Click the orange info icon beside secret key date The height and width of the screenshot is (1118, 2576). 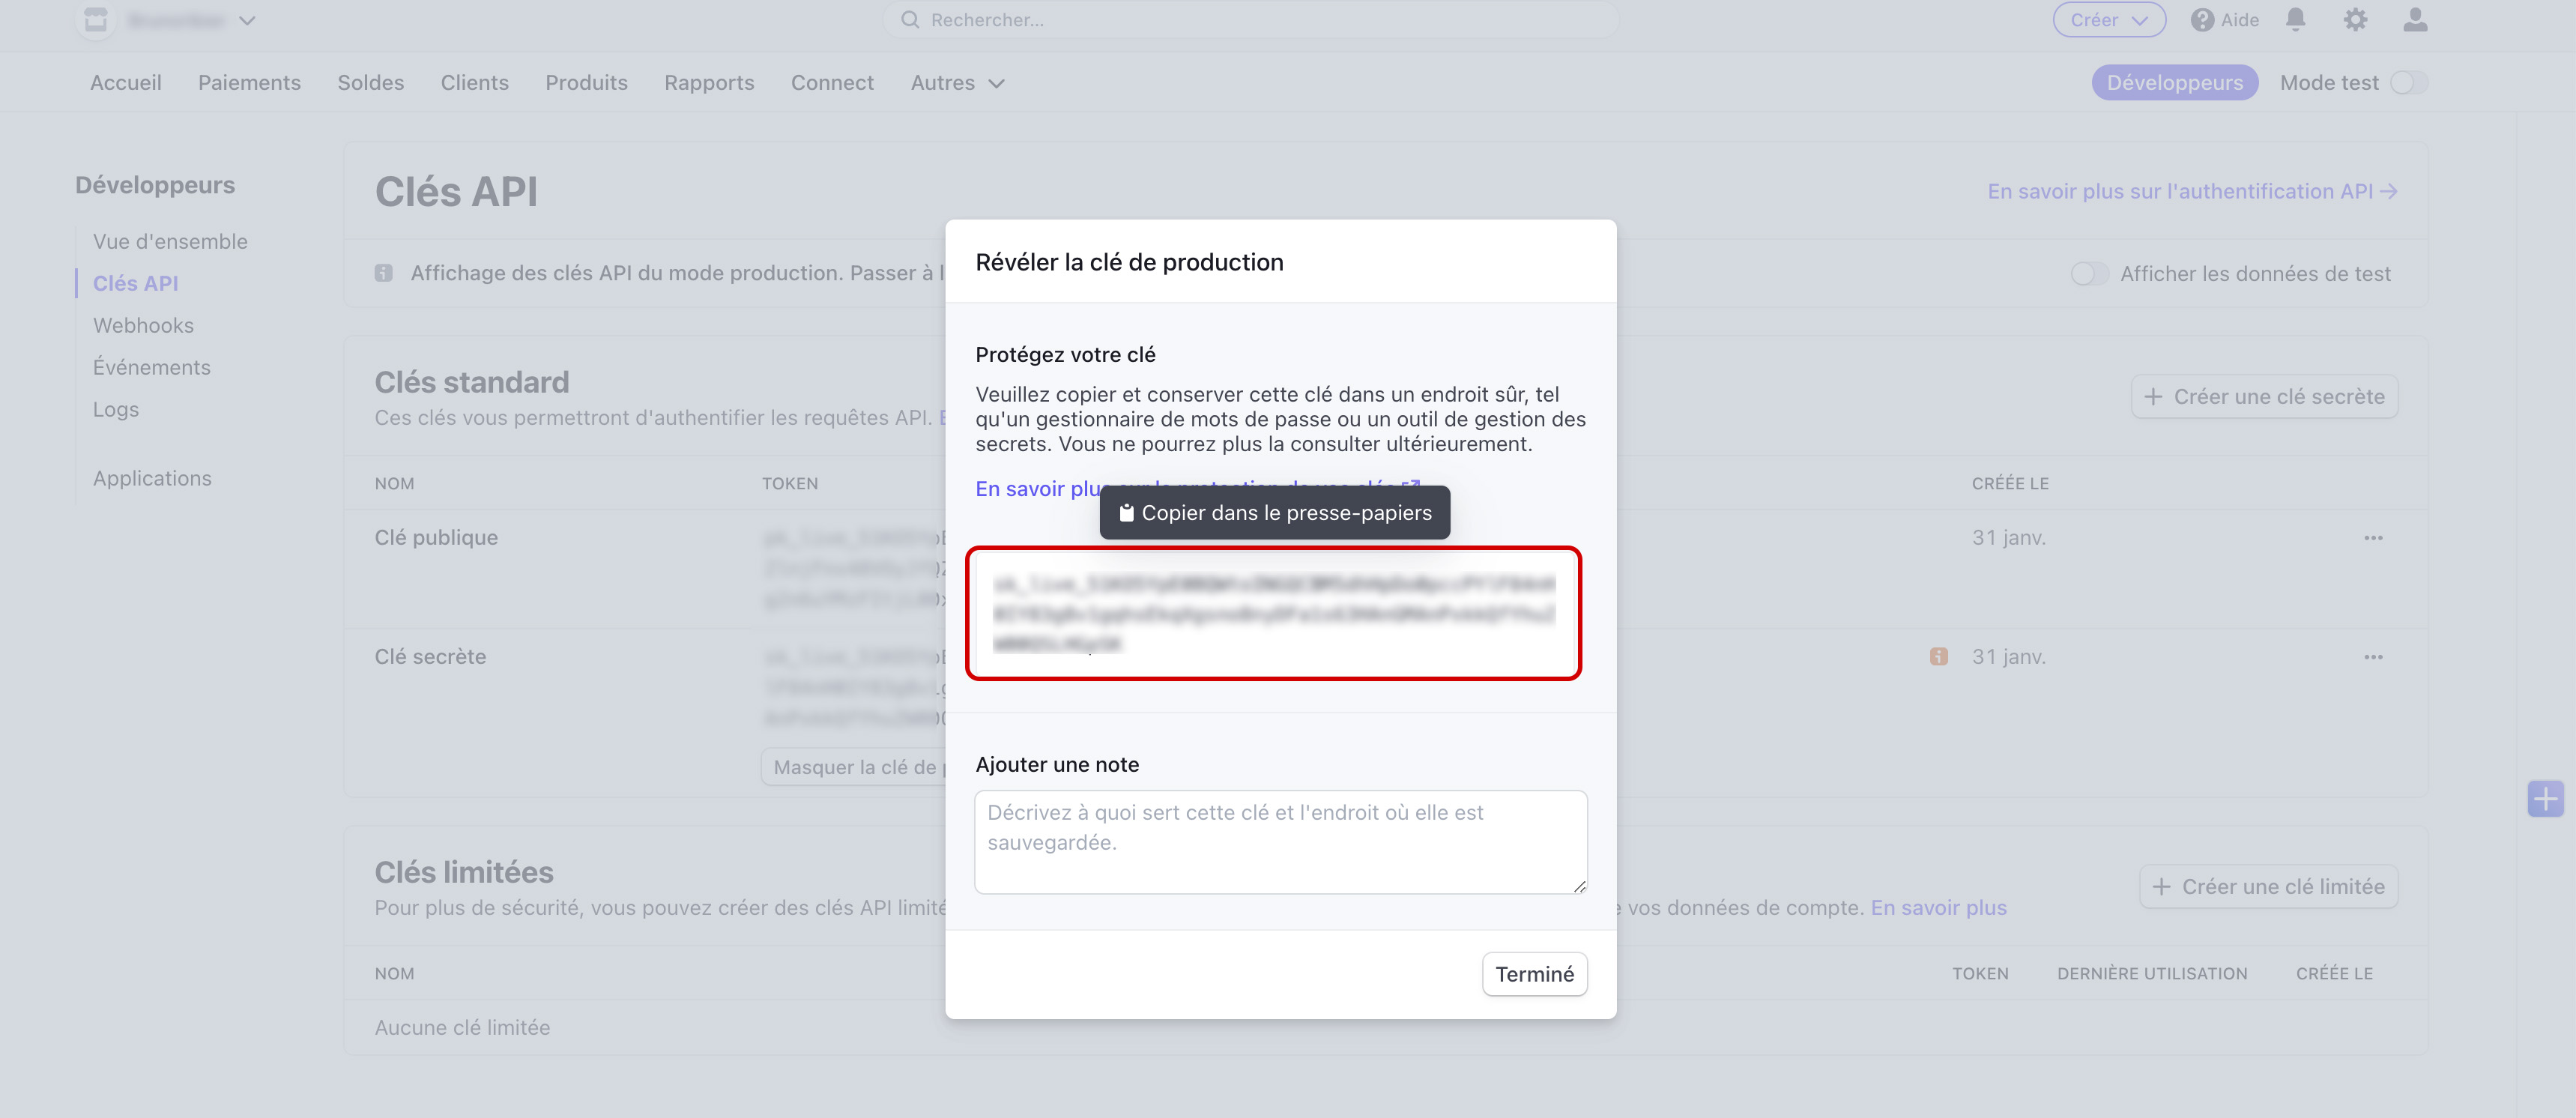pos(1938,657)
